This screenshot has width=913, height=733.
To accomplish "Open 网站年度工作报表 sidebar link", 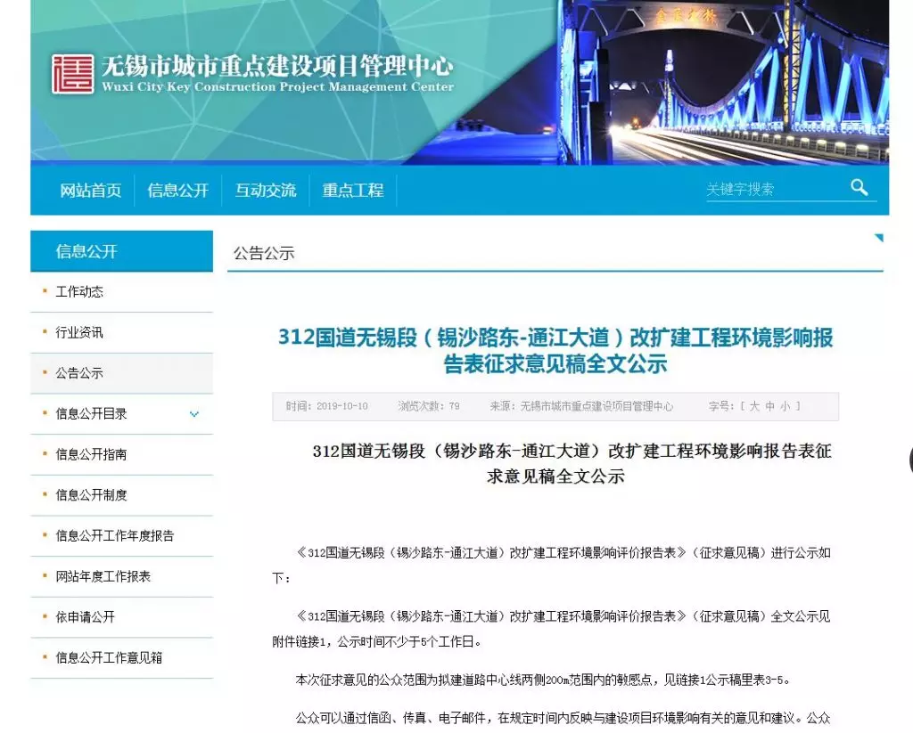I will coord(103,577).
